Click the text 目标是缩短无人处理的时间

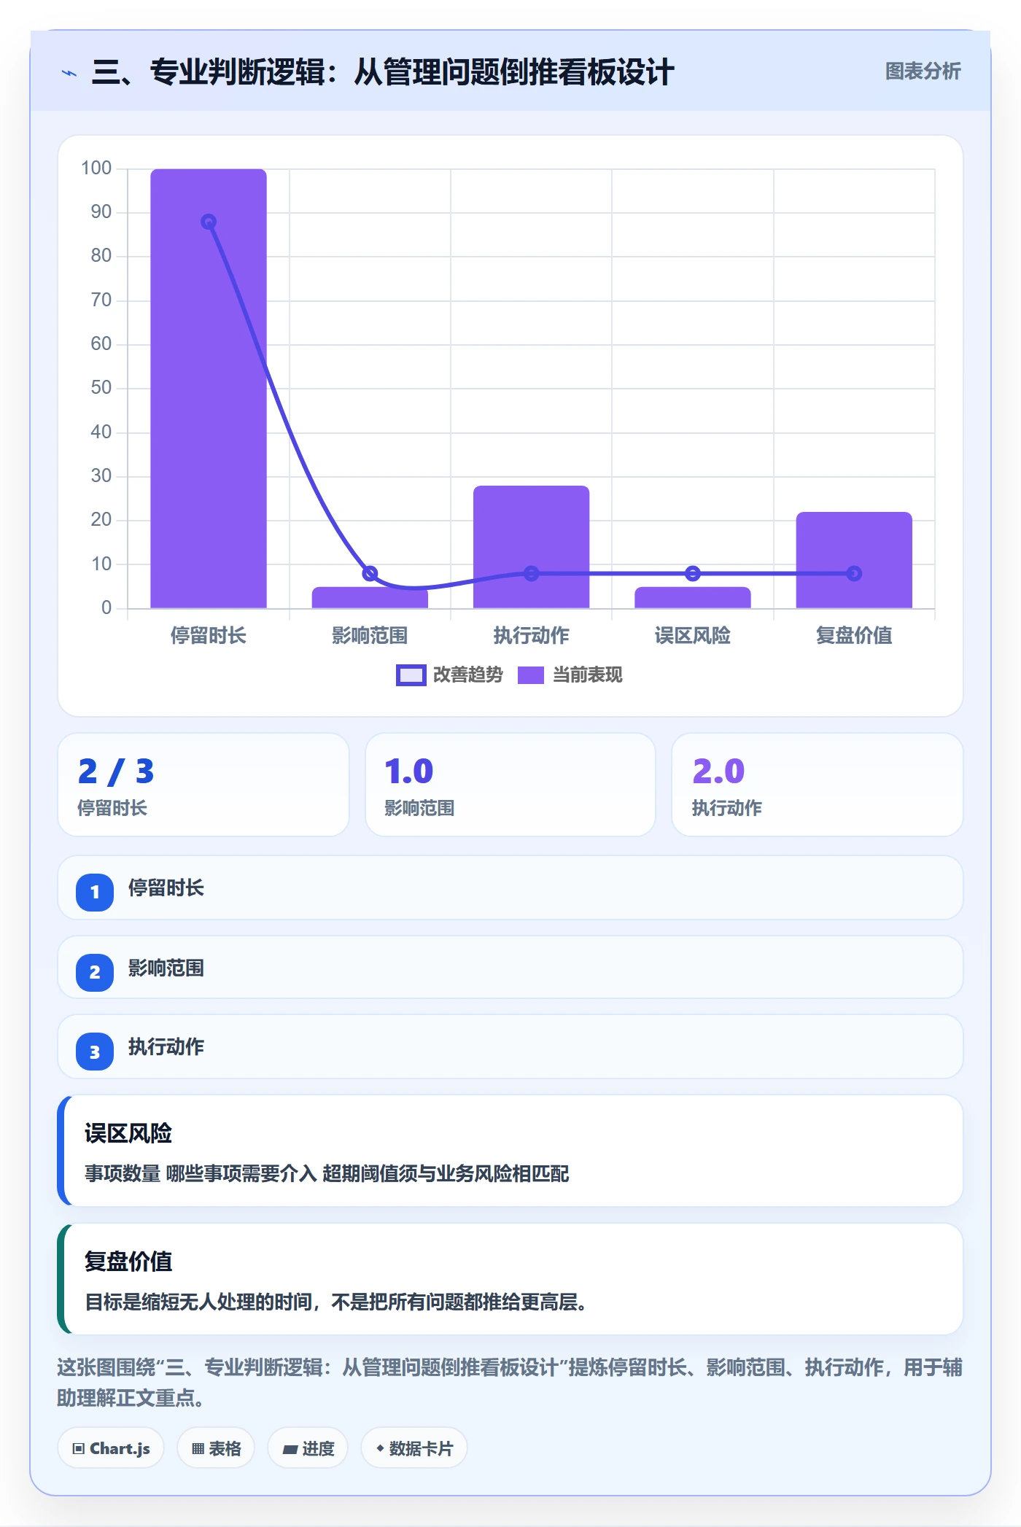199,1302
